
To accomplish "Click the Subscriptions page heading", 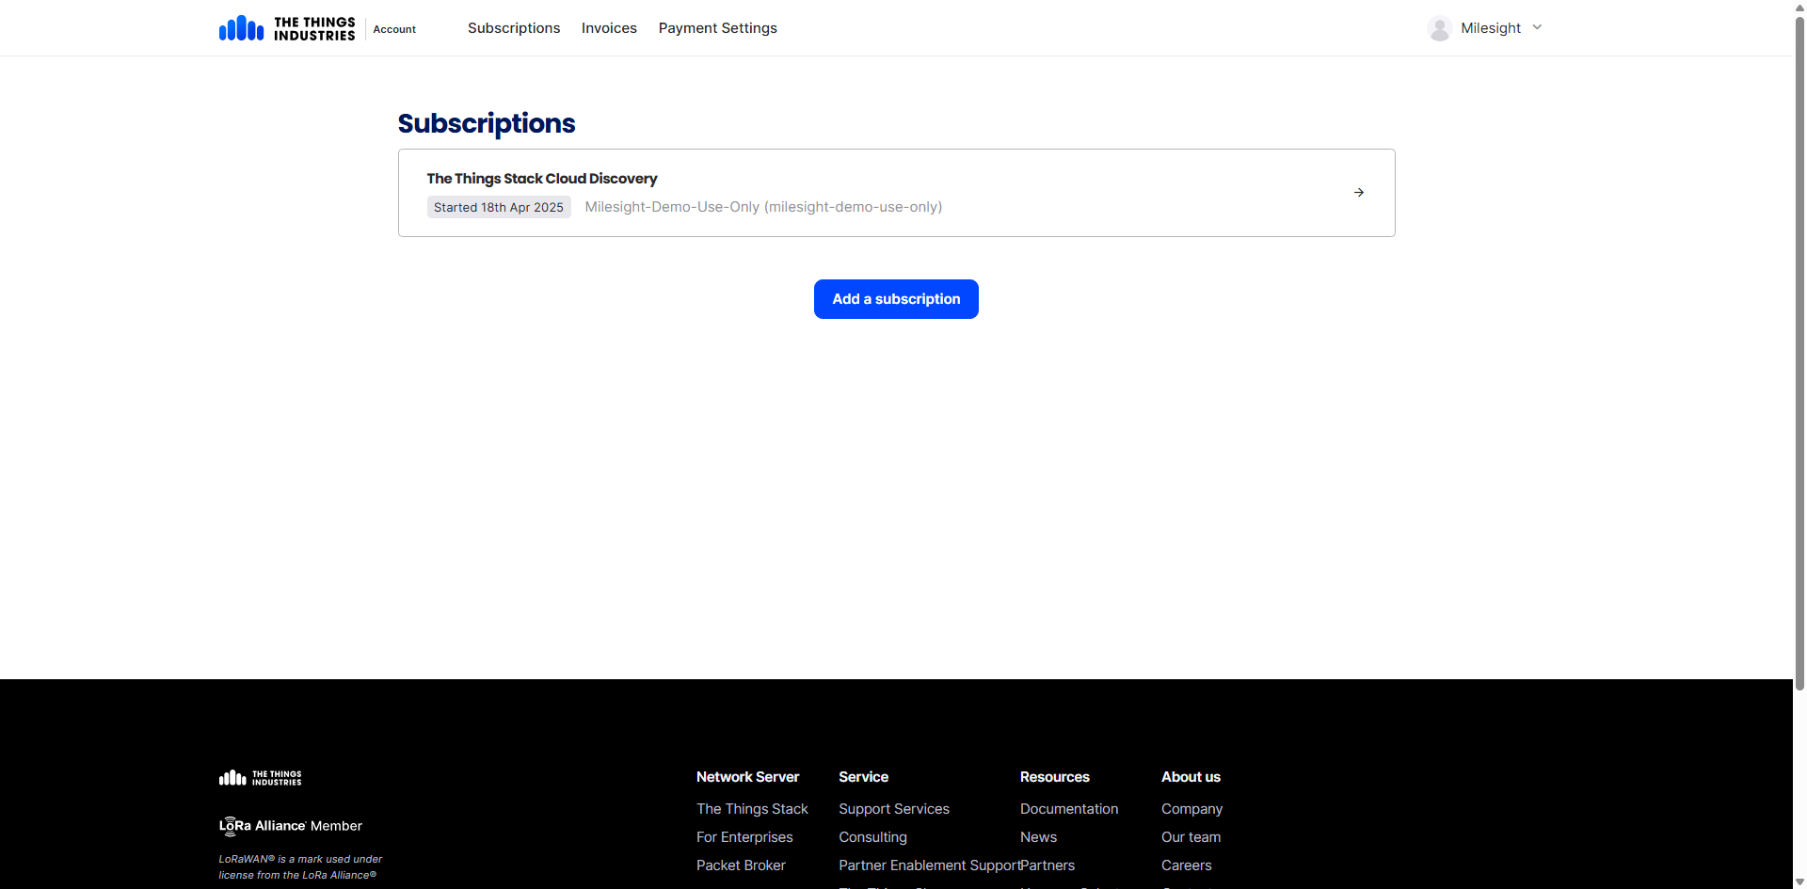I will point(487,123).
